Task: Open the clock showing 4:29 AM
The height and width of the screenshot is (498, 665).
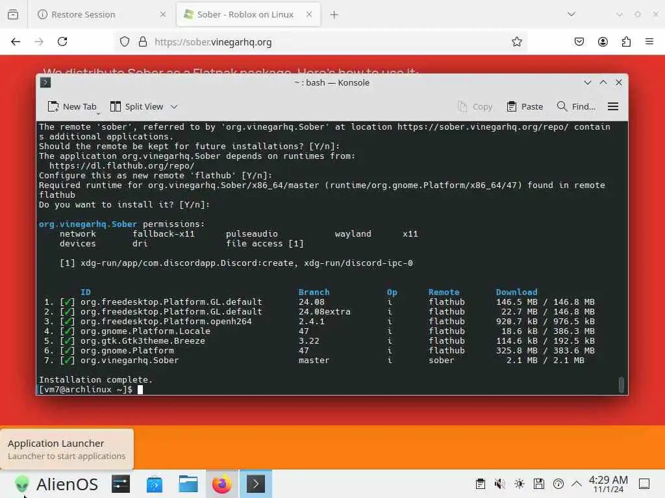Action: [608, 484]
